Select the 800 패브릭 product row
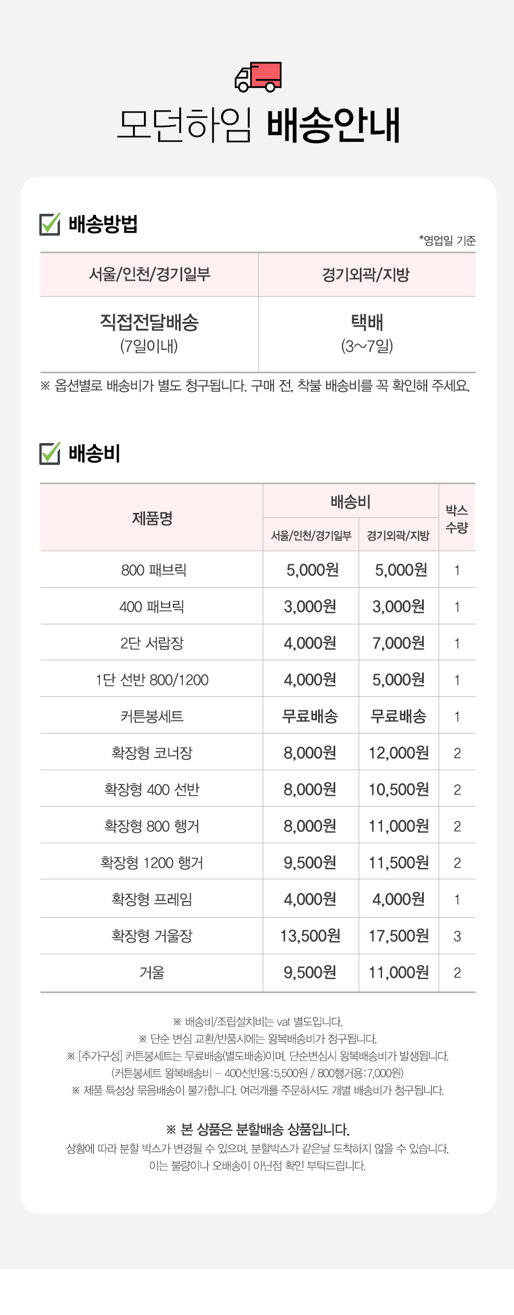This screenshot has height=1315, width=514. (258, 569)
